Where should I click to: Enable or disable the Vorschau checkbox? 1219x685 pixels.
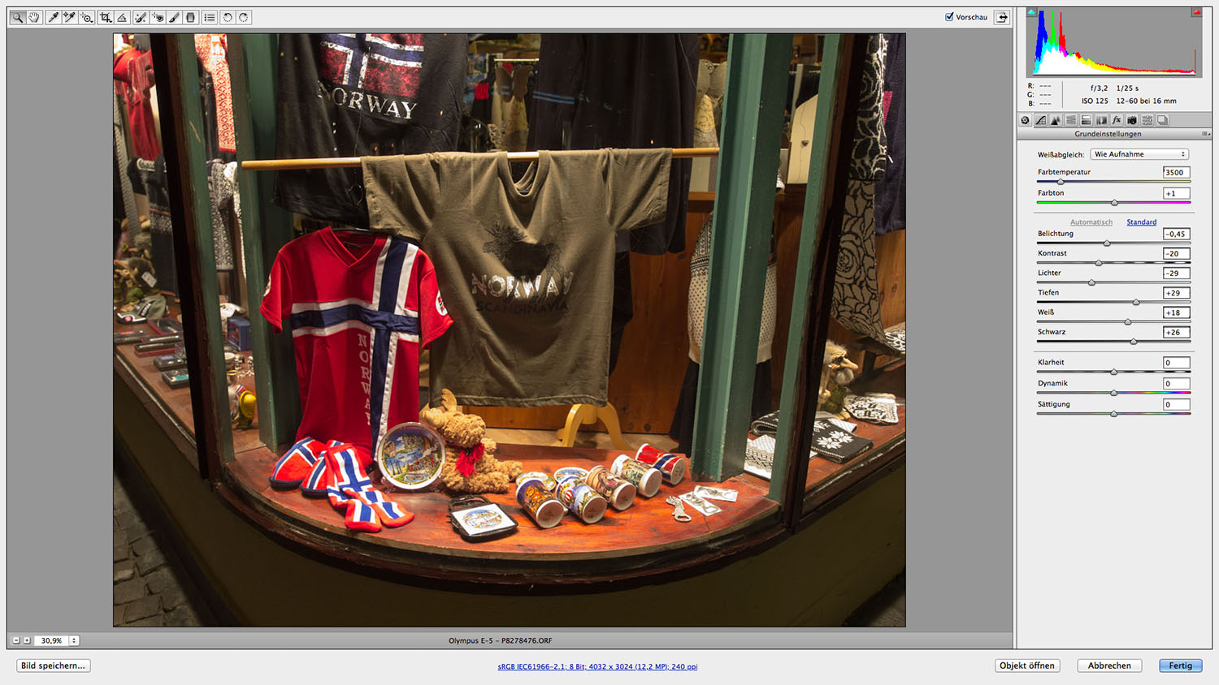click(949, 17)
